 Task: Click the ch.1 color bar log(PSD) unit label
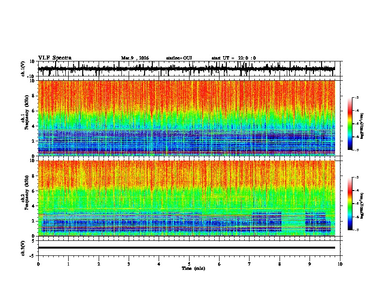(x=362, y=125)
